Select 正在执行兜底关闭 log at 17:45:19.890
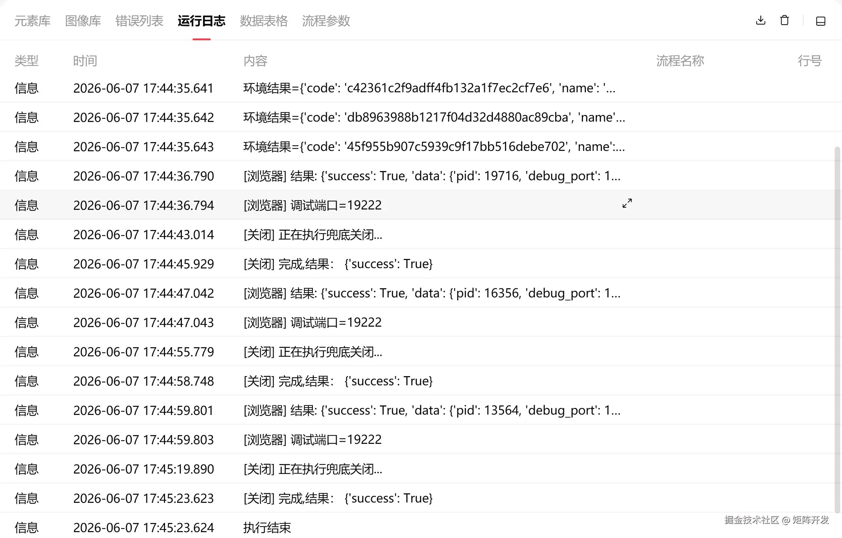Image resolution: width=842 pixels, height=538 pixels. point(421,469)
